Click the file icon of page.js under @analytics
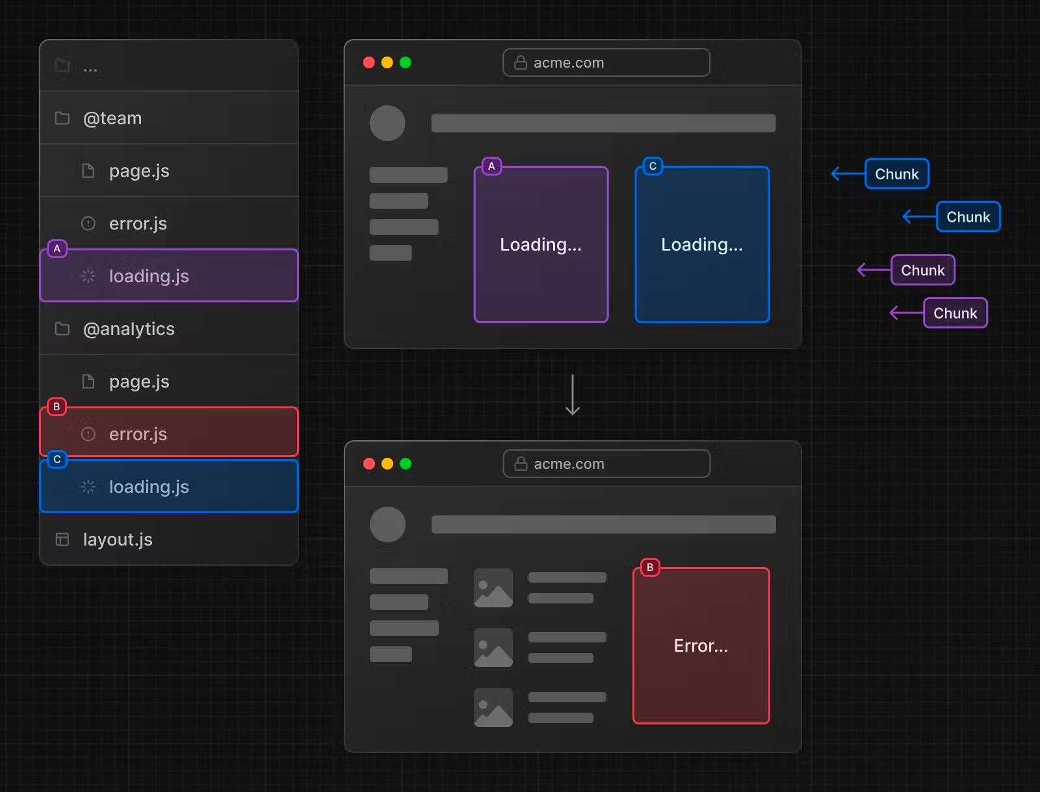 (x=88, y=382)
